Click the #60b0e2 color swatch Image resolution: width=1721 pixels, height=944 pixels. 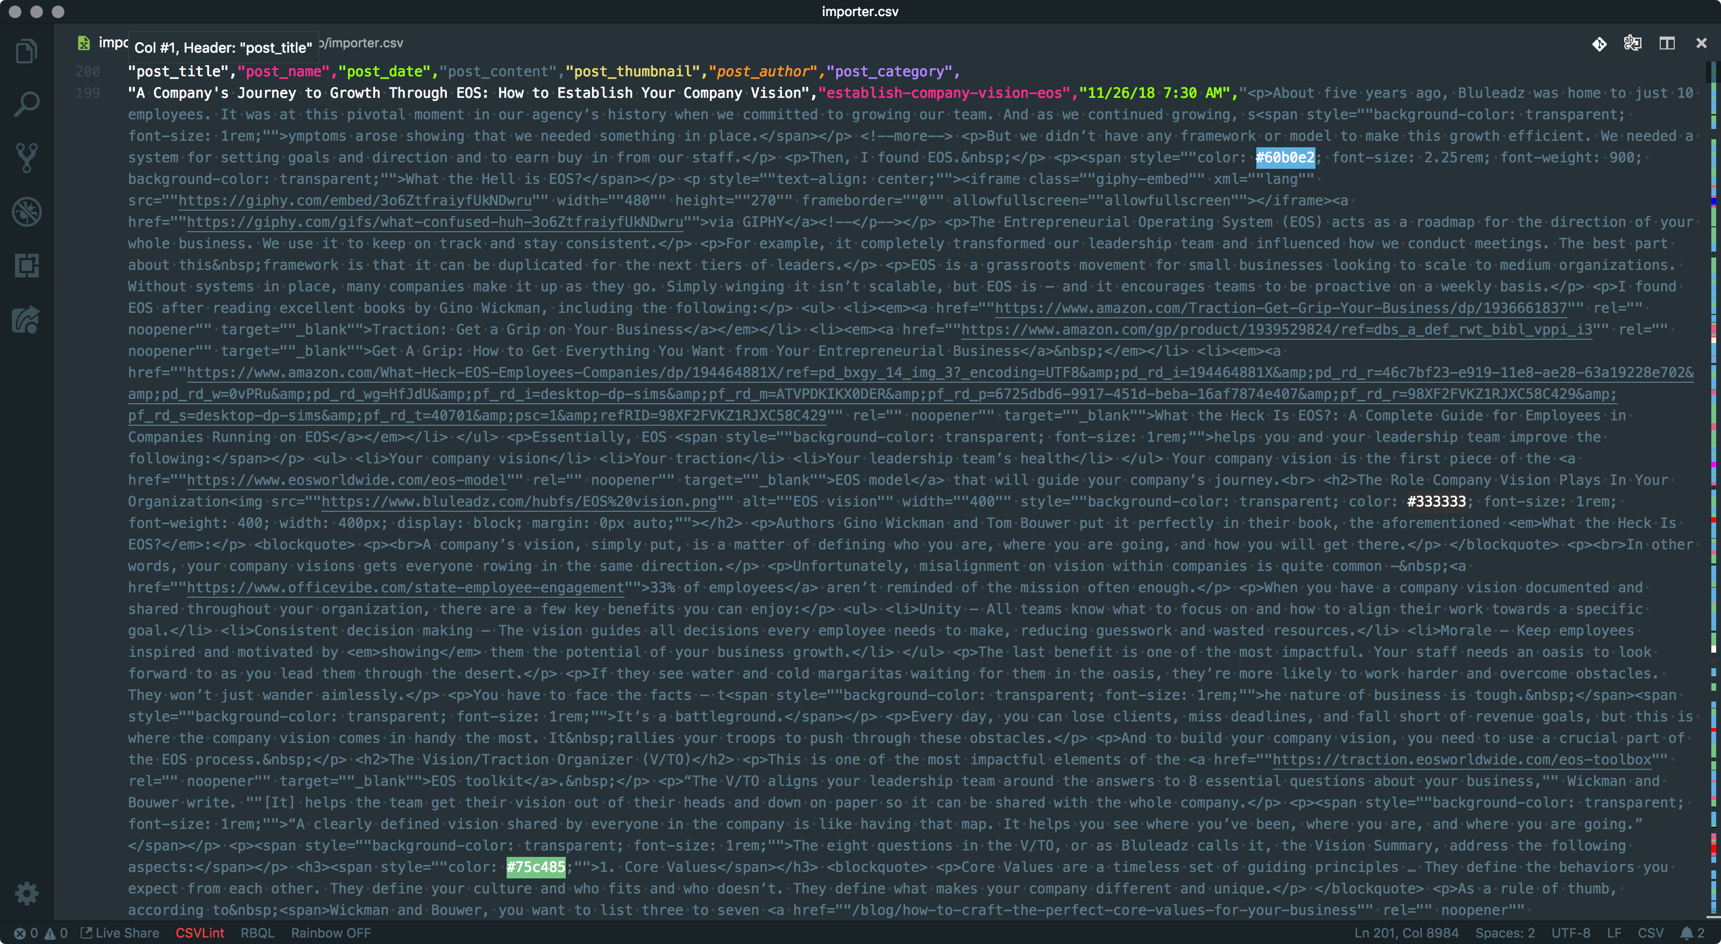coord(1285,158)
